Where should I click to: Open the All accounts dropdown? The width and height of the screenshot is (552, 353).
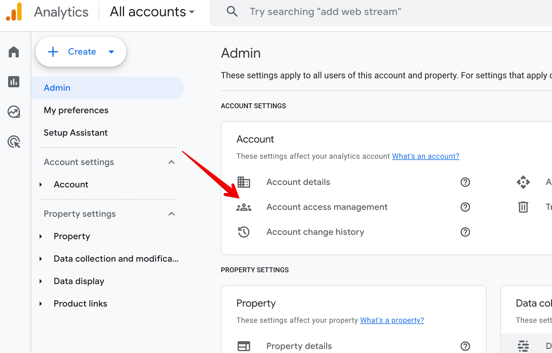[152, 12]
